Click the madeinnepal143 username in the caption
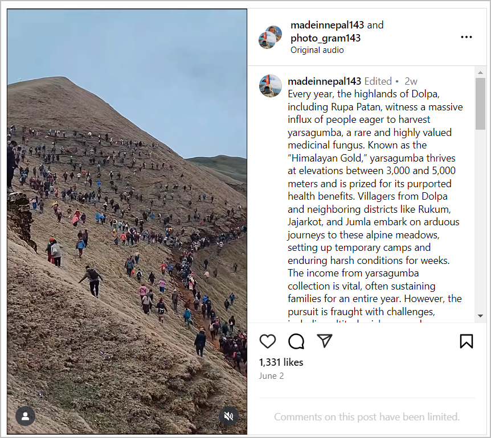The height and width of the screenshot is (438, 491). pos(325,81)
